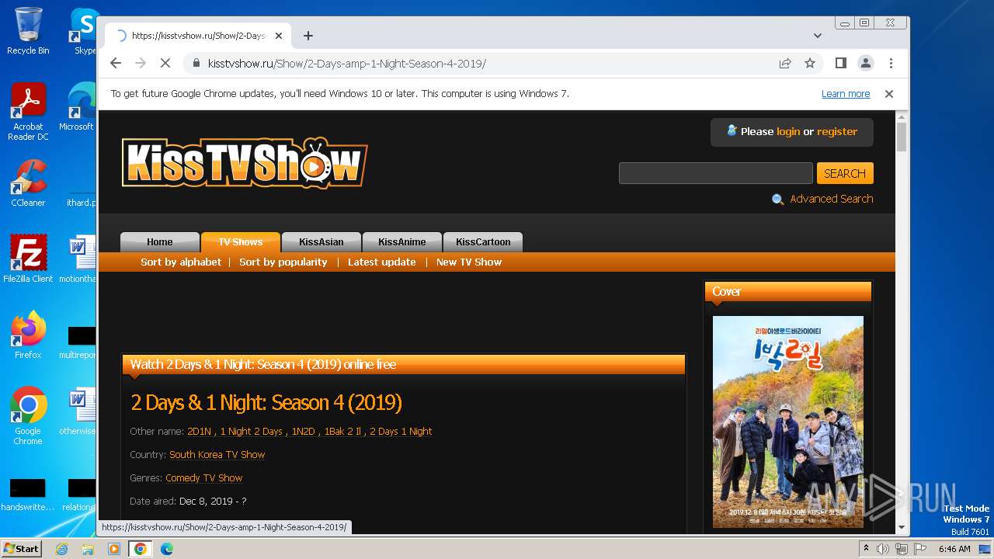Viewport: 994px width, 559px height.
Task: Click the Chrome back arrow
Action: (x=116, y=64)
